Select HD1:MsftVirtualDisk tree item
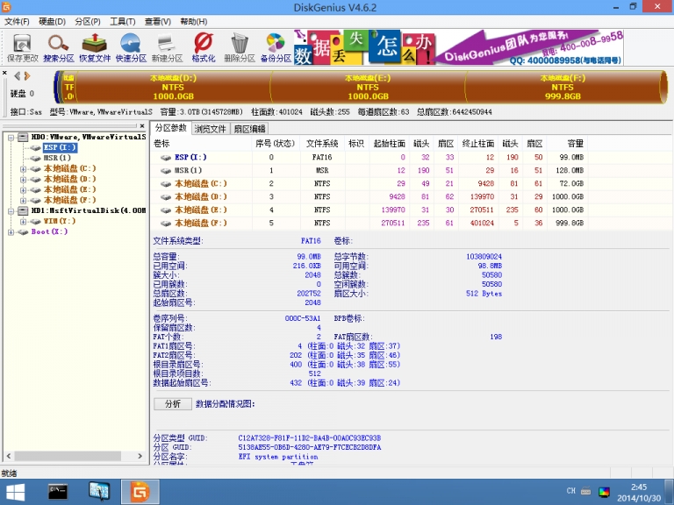Screen dimensions: 674x505 coord(88,210)
